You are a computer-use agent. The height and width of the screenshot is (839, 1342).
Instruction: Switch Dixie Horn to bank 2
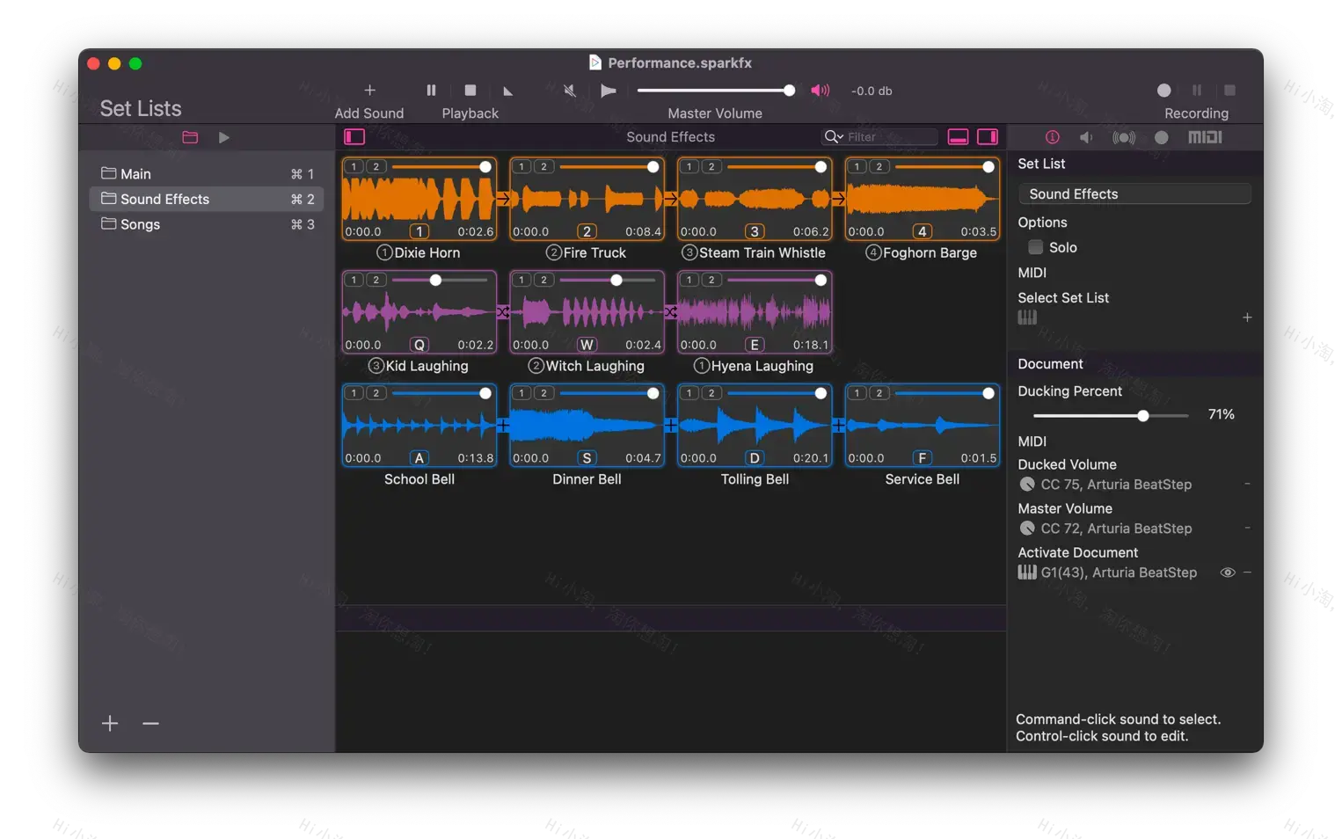[x=375, y=165]
